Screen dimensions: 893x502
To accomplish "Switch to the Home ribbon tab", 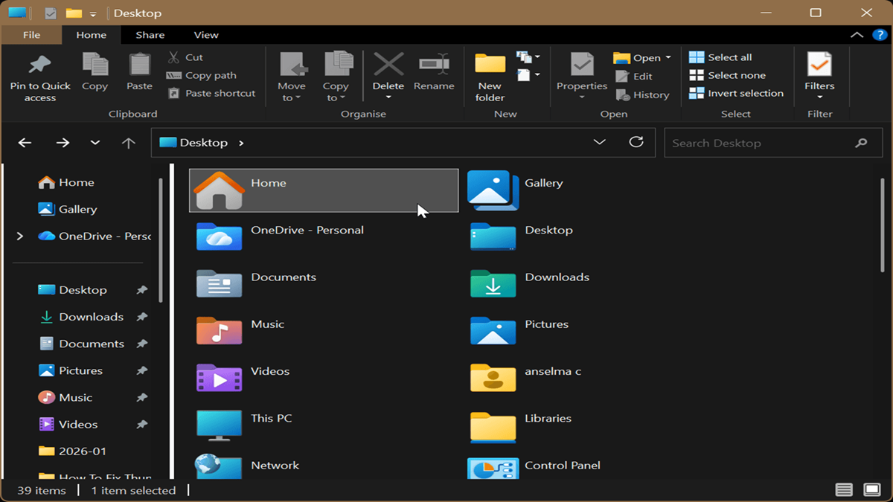I will coord(92,35).
